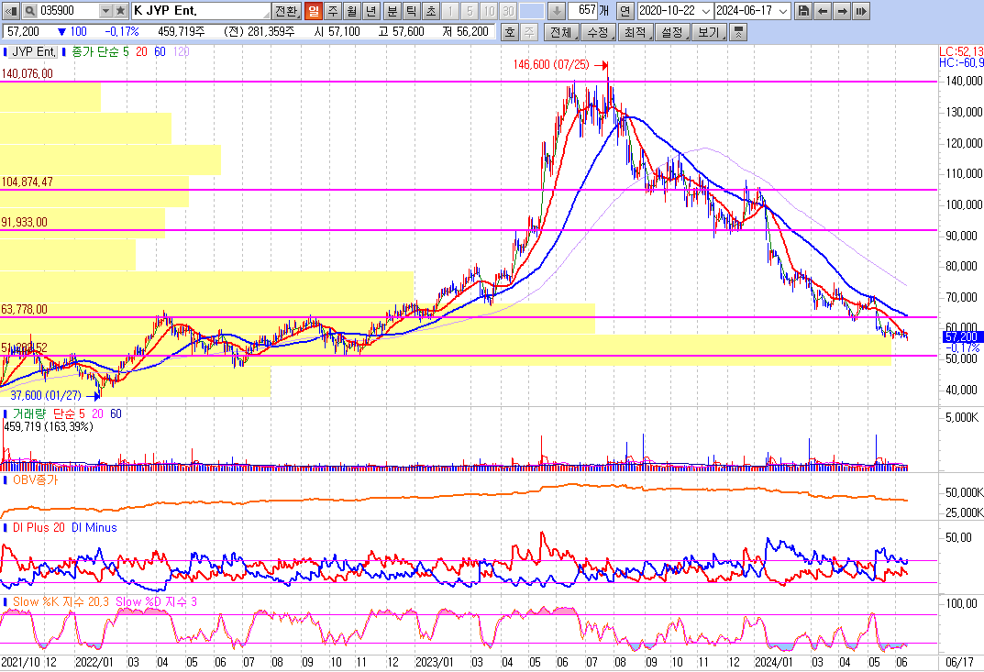Click the 20-day moving average legend
Image resolution: width=984 pixels, height=672 pixels.
(x=142, y=51)
